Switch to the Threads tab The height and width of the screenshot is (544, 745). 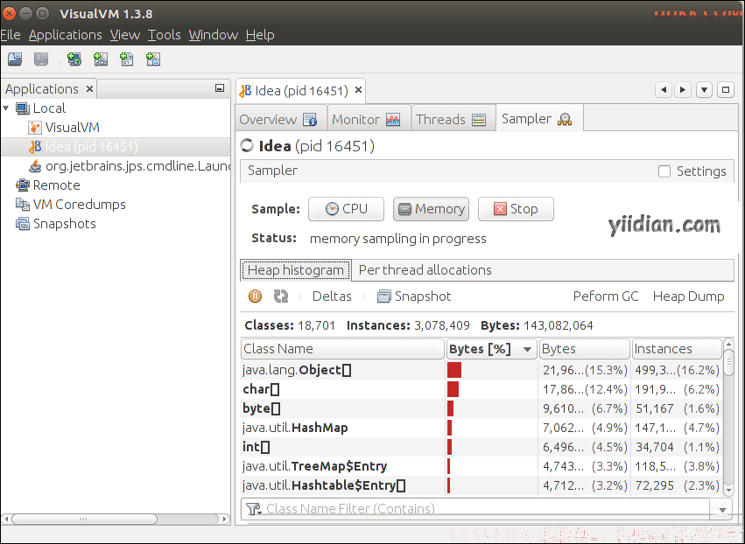coord(452,119)
